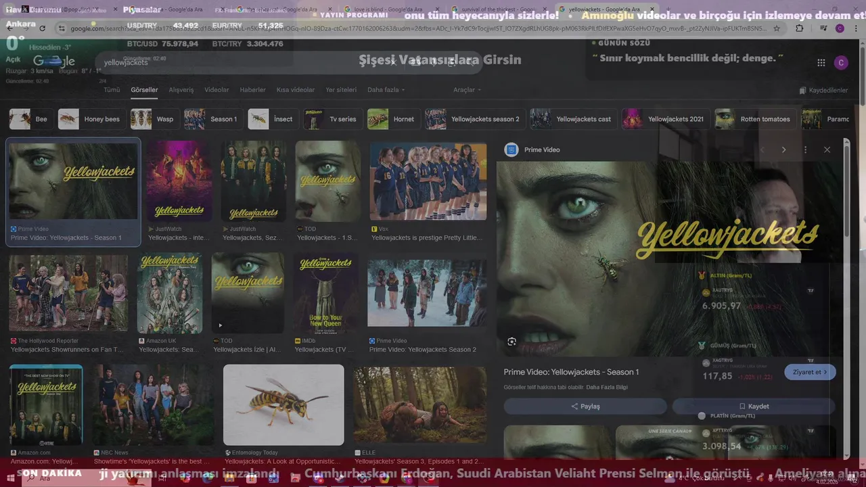Bookmark this page with the star icon

tap(777, 28)
